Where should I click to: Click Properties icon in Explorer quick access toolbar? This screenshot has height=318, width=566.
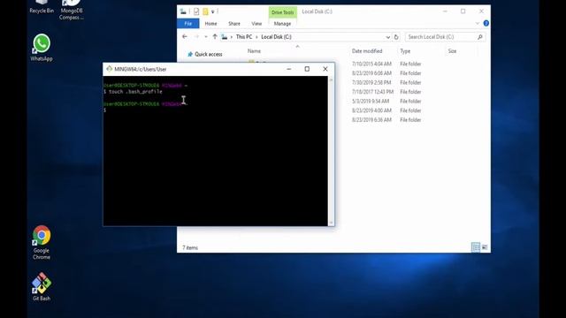(x=196, y=11)
